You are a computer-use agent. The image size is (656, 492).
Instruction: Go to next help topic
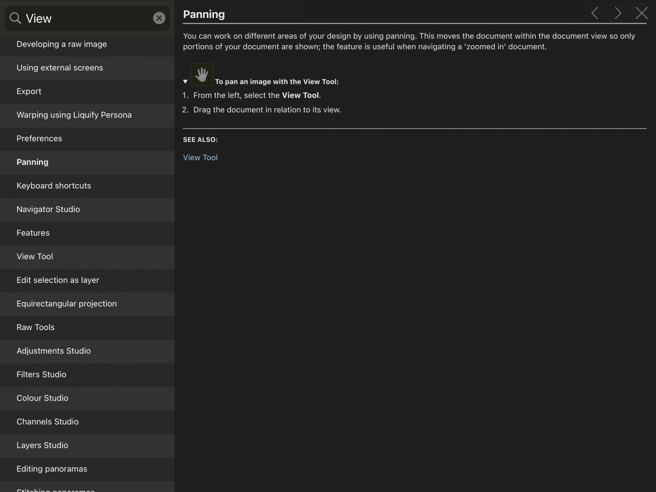coord(618,13)
